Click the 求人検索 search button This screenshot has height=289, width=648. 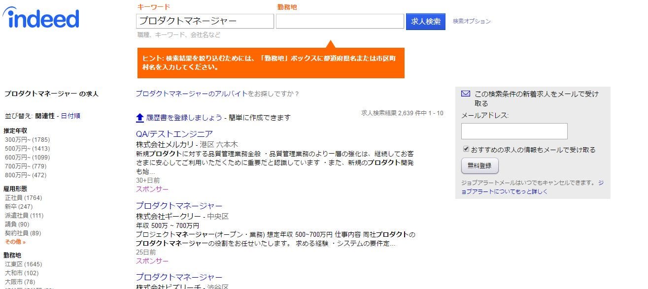click(426, 22)
